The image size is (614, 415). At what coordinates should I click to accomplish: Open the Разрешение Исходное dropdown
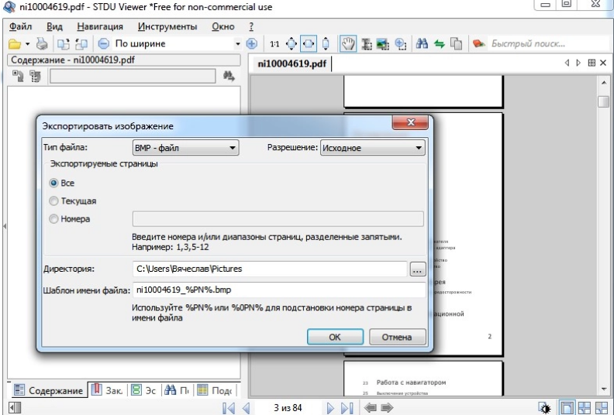373,148
